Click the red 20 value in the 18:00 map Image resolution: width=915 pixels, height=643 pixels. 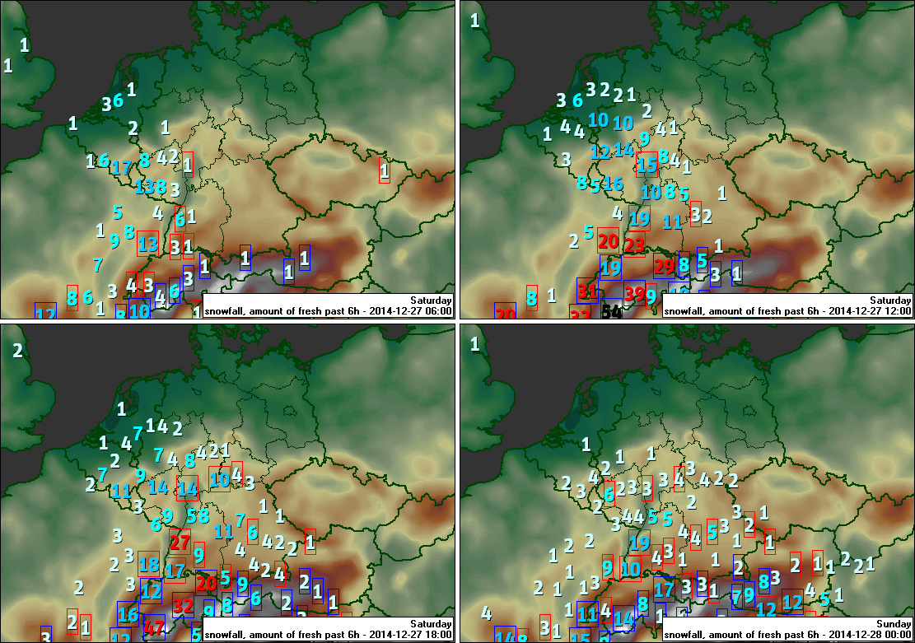(207, 583)
